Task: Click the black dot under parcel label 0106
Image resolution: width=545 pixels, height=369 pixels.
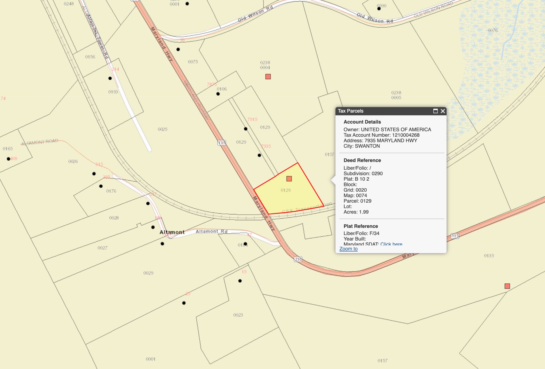Action: pyautogui.click(x=218, y=94)
